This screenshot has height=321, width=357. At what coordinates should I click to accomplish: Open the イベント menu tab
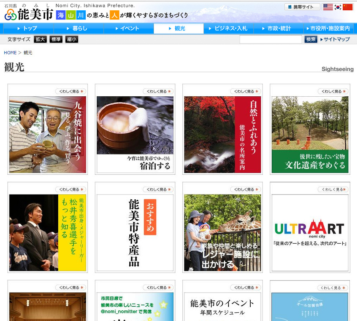click(x=129, y=29)
